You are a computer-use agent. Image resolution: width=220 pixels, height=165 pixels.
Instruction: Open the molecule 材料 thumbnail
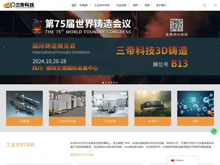click(x=196, y=104)
